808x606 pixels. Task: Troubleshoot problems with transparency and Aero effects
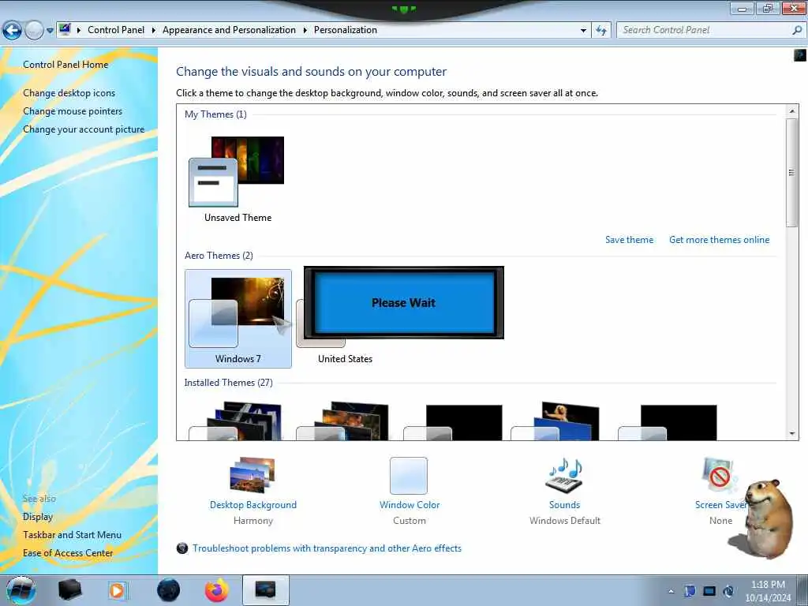(x=327, y=548)
